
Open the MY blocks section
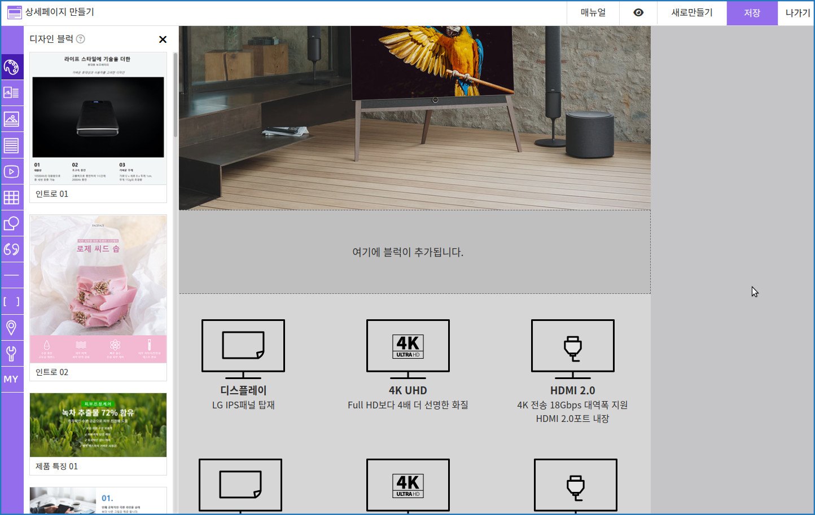[x=12, y=379]
